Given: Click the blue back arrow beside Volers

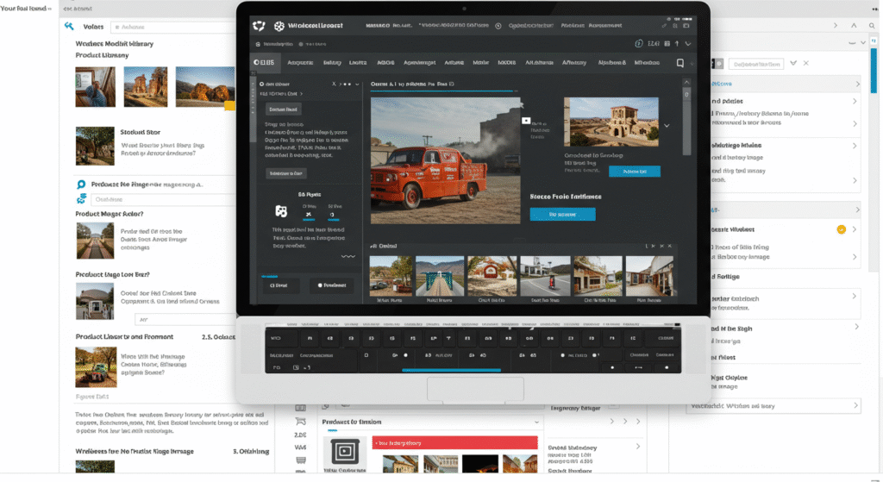Looking at the screenshot, I should click(68, 26).
